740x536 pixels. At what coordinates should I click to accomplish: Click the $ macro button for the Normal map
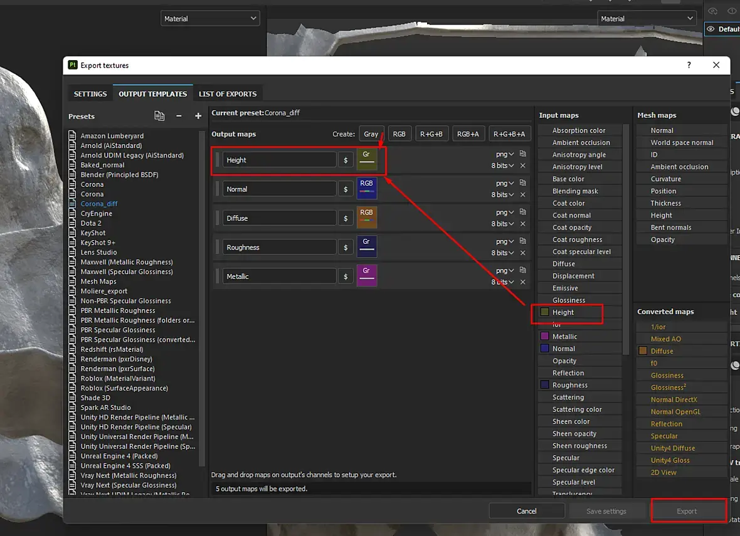point(346,189)
